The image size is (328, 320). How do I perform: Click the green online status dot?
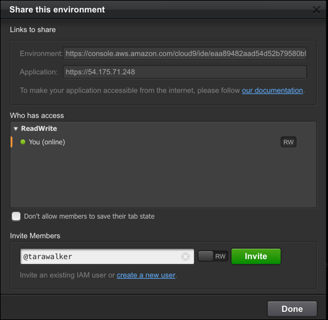(x=23, y=142)
